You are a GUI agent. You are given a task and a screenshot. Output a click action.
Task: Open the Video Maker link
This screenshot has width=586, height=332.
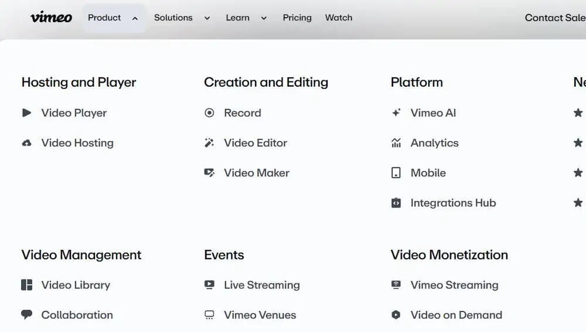(x=257, y=173)
